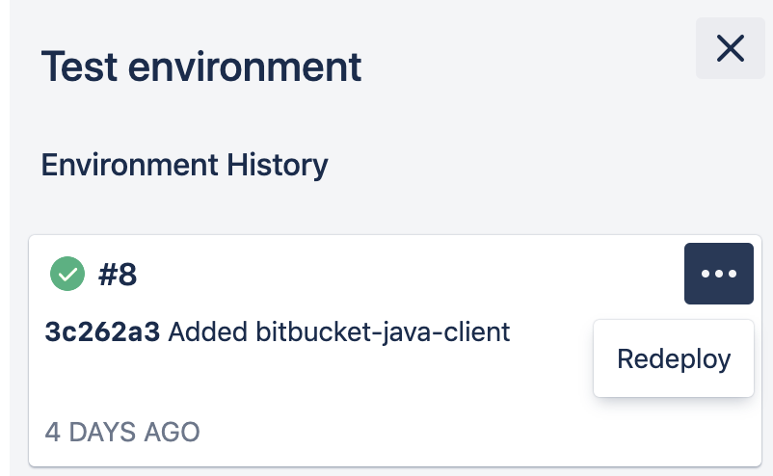This screenshot has width=773, height=476.
Task: Dismiss the panel using the X icon
Action: pyautogui.click(x=730, y=48)
